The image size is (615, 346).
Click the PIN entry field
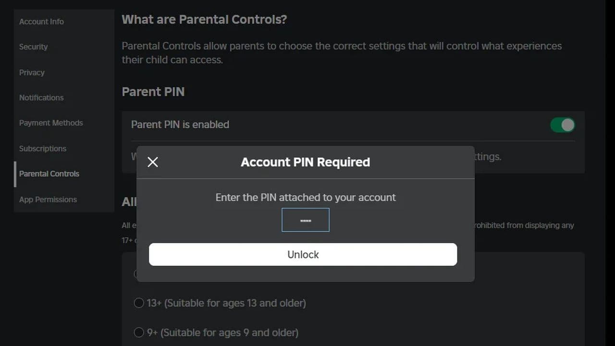tap(306, 220)
